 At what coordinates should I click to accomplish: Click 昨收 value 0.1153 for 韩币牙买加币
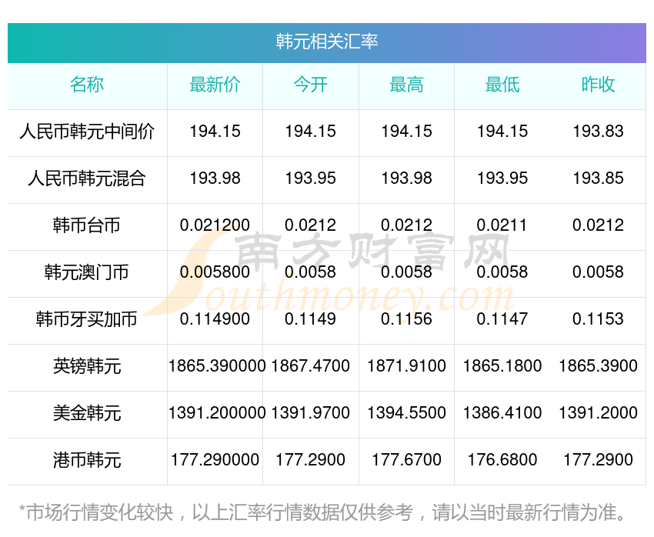click(x=598, y=319)
